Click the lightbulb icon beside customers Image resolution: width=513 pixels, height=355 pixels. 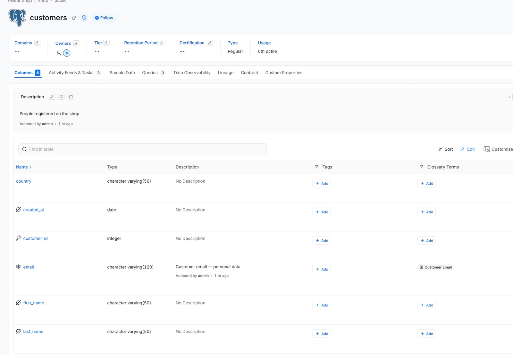point(84,18)
